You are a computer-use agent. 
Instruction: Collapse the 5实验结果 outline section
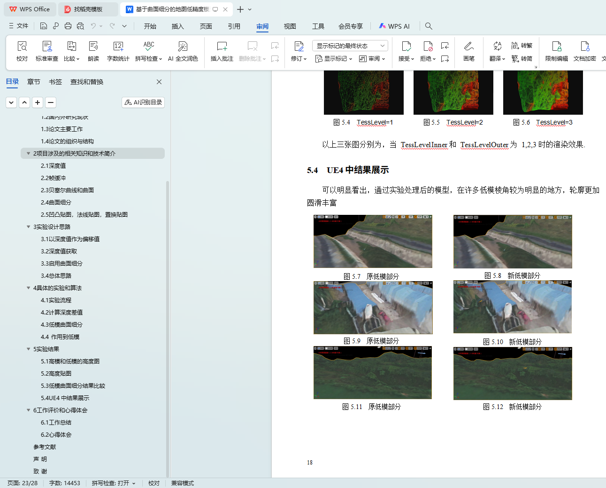click(28, 349)
